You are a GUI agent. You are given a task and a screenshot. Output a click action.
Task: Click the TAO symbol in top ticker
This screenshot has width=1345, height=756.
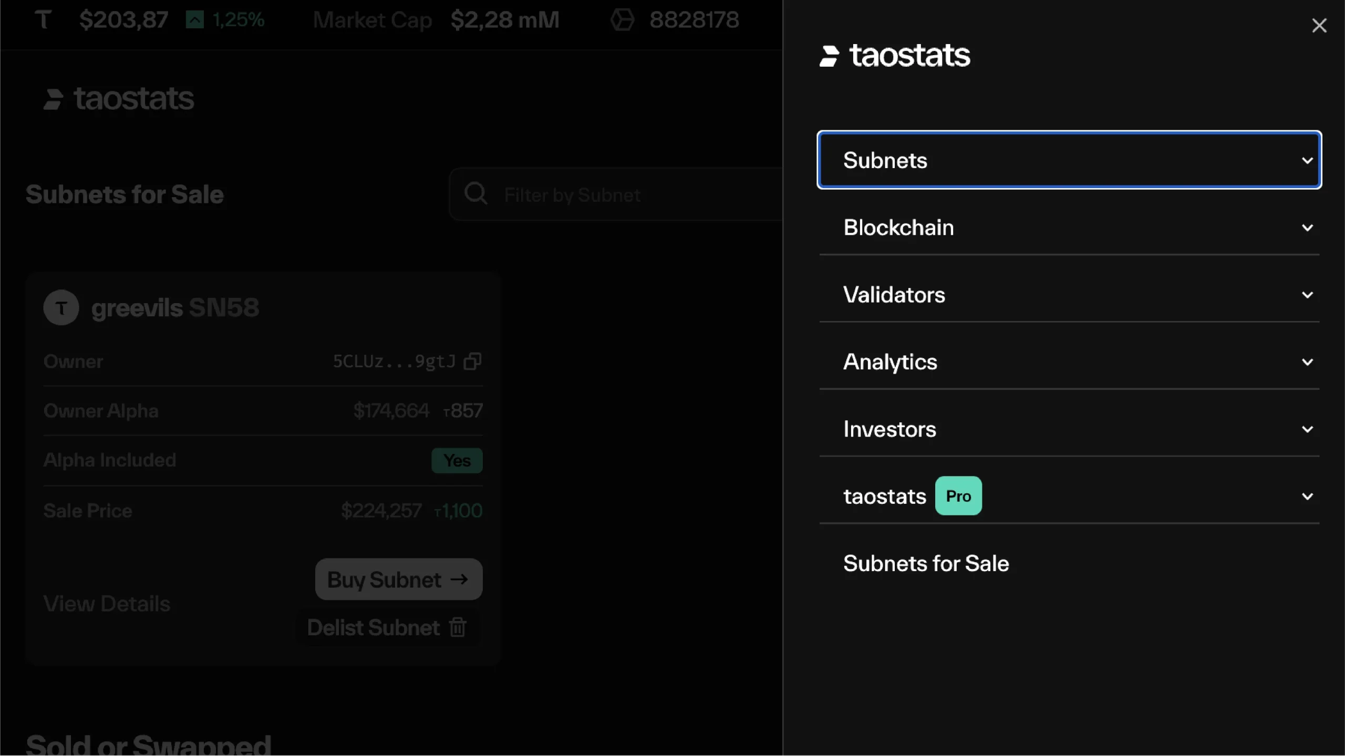point(43,19)
